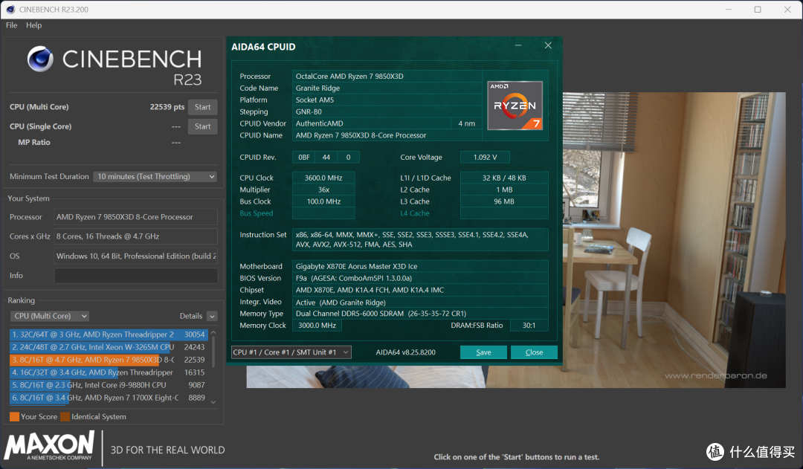Open the File menu
The height and width of the screenshot is (469, 803).
pyautogui.click(x=11, y=25)
